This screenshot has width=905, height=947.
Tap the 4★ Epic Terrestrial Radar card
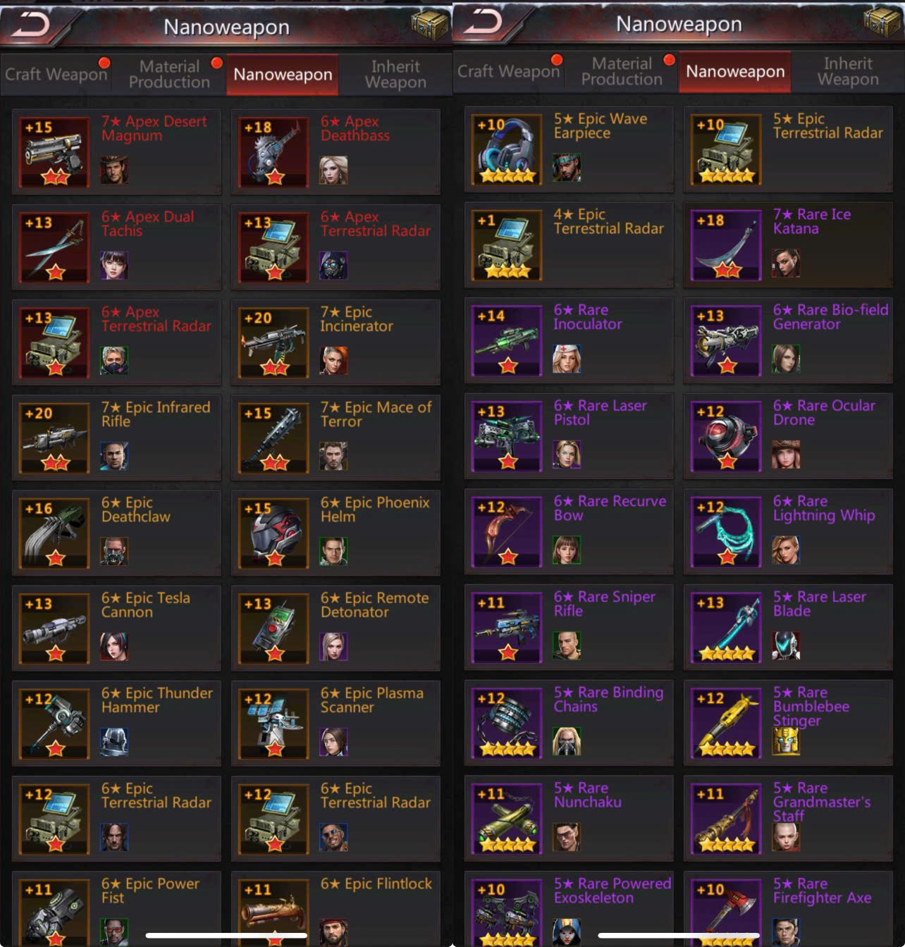pos(570,245)
